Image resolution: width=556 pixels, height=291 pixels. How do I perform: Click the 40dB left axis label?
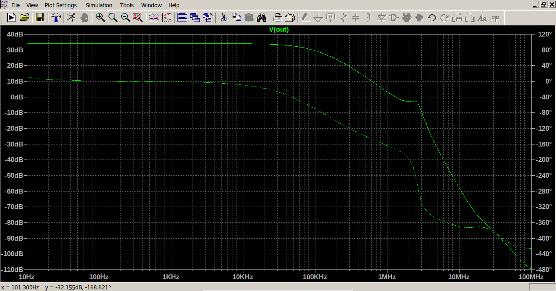coord(15,34)
